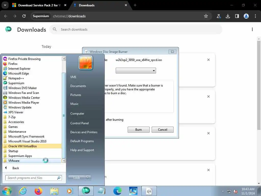
Task: Expand Oracle VM VirtualBox folder
Action: click(32, 146)
